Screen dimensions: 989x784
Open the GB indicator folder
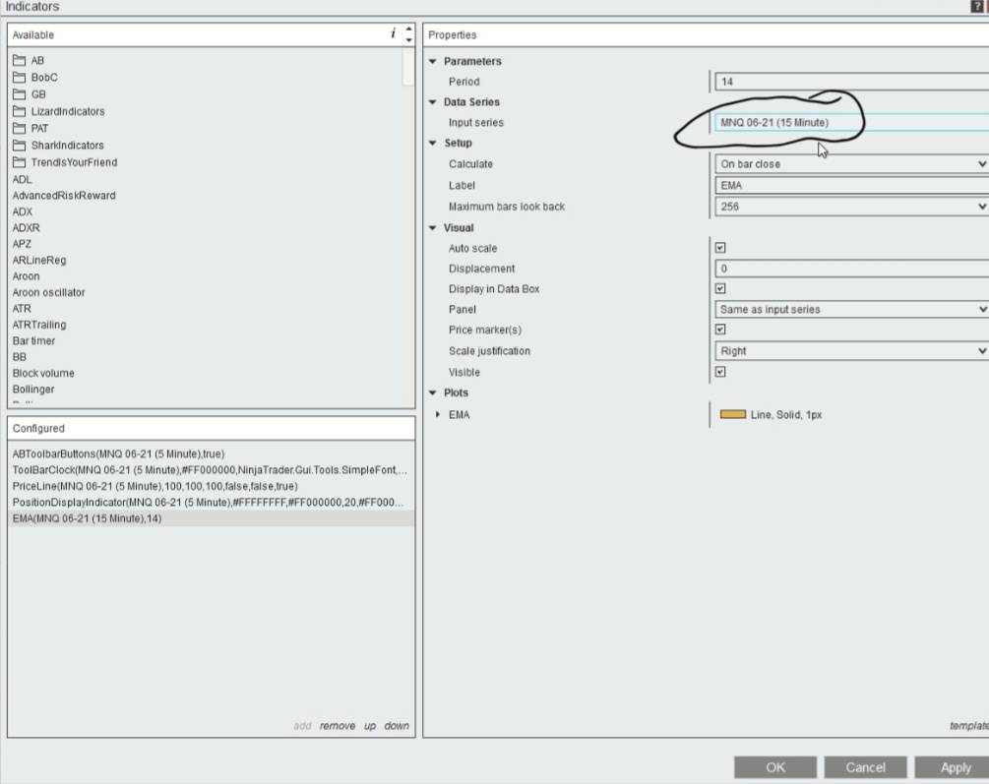[30, 94]
